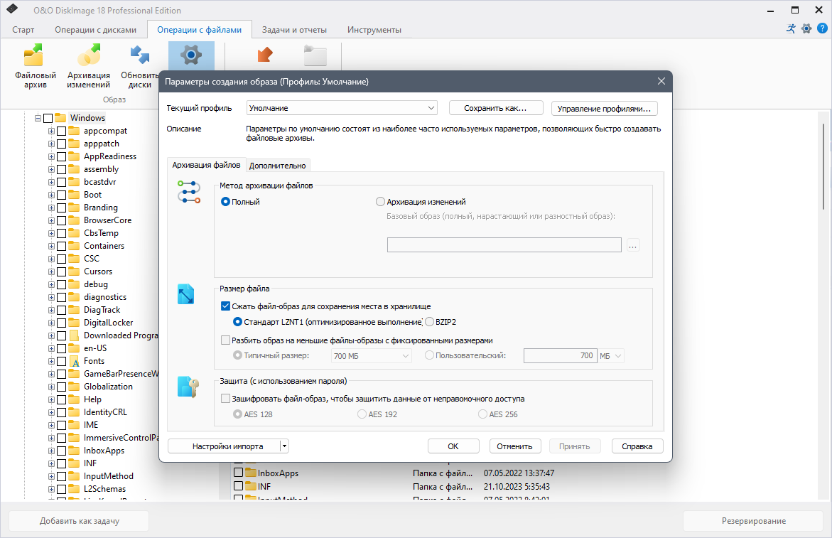Collapse the Windows tree node
The height and width of the screenshot is (538, 832).
(38, 118)
